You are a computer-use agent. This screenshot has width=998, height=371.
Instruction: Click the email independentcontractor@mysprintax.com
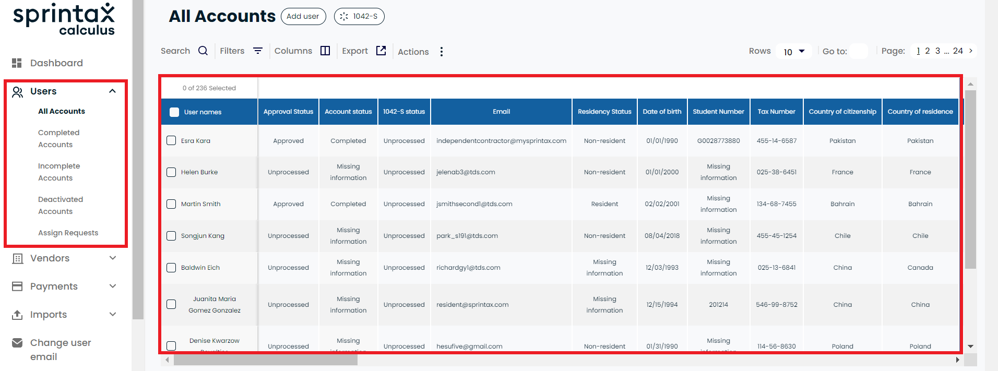502,141
